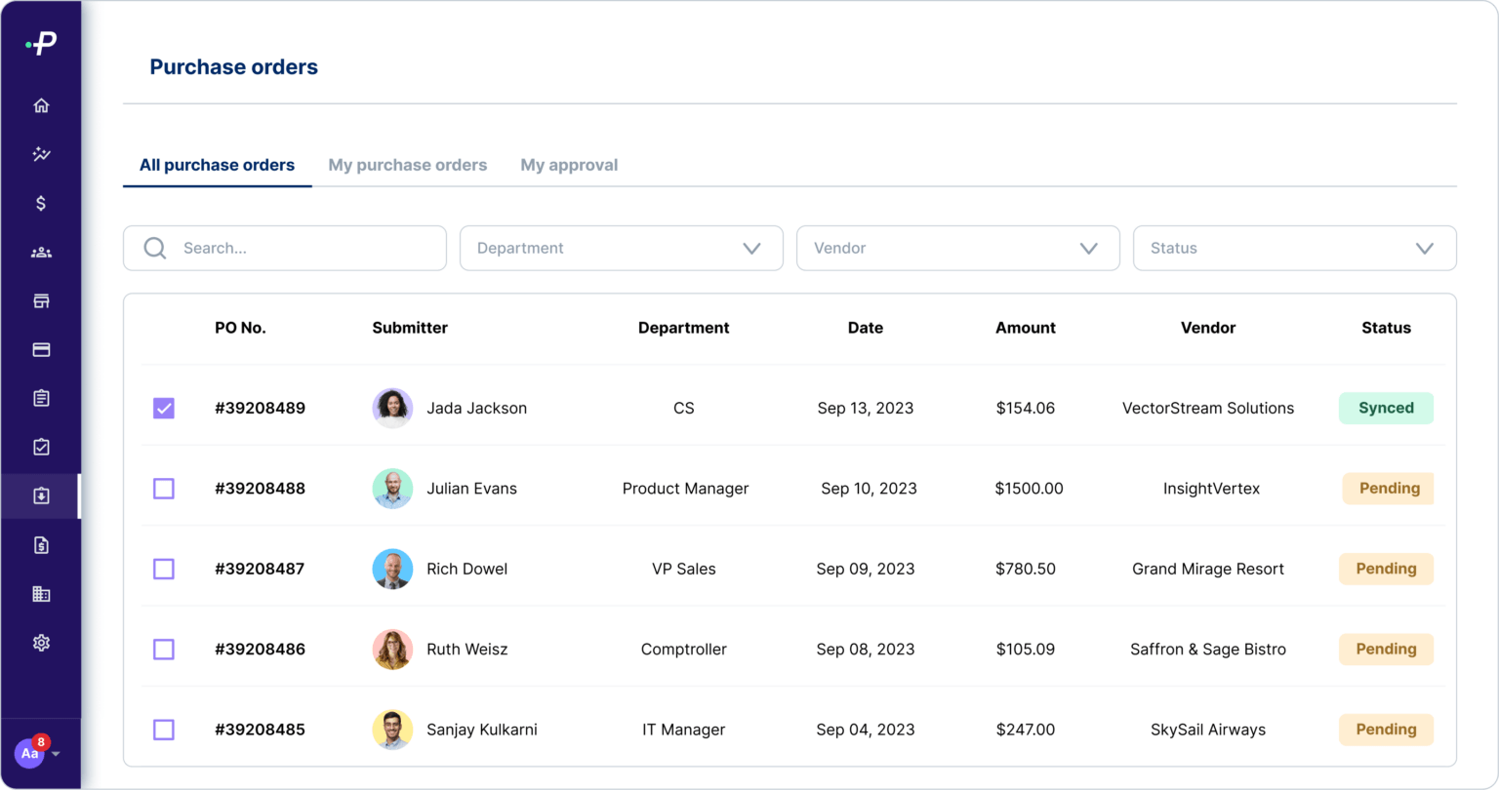Open the building icon in sidebar
Image resolution: width=1499 pixels, height=790 pixels.
[x=41, y=594]
